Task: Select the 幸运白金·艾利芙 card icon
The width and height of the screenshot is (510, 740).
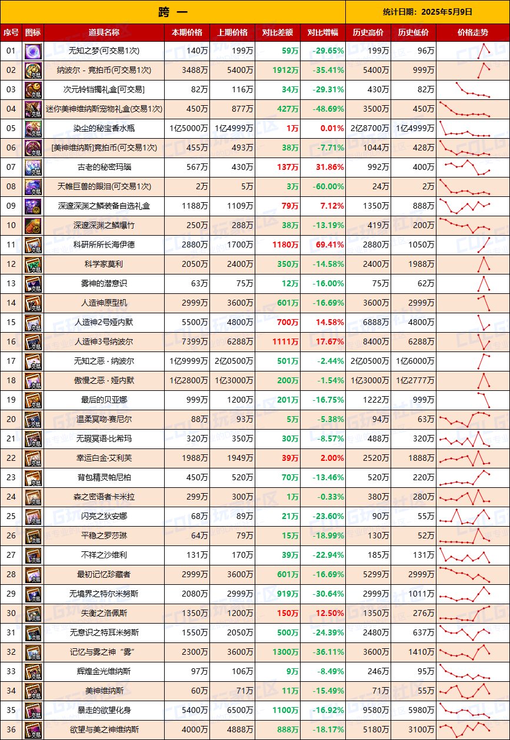Action: point(32,458)
